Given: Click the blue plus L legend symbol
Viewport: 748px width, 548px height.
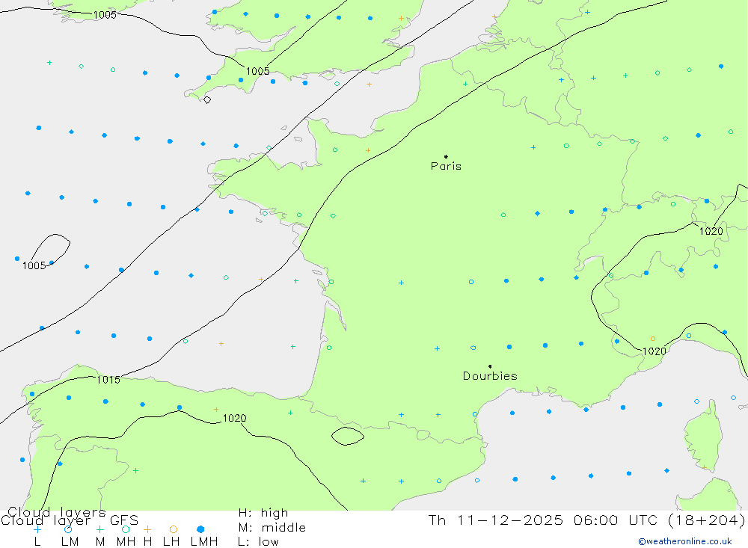Looking at the screenshot, I should [x=37, y=529].
